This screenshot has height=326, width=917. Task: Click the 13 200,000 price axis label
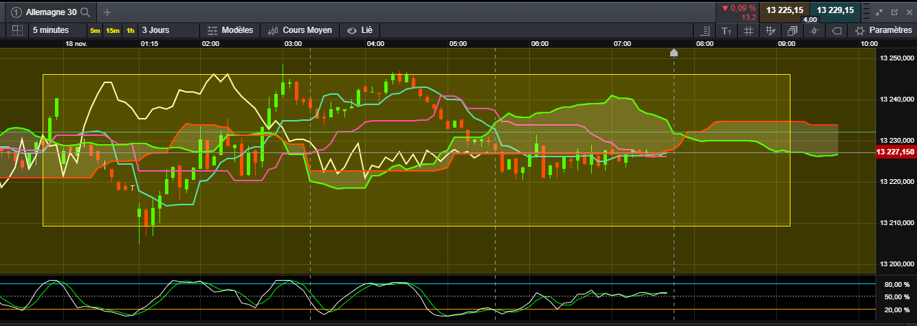coord(897,264)
